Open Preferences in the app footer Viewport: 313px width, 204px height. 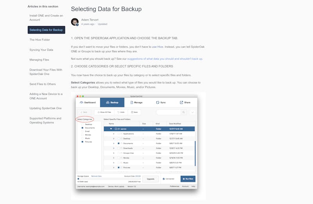click(x=174, y=186)
